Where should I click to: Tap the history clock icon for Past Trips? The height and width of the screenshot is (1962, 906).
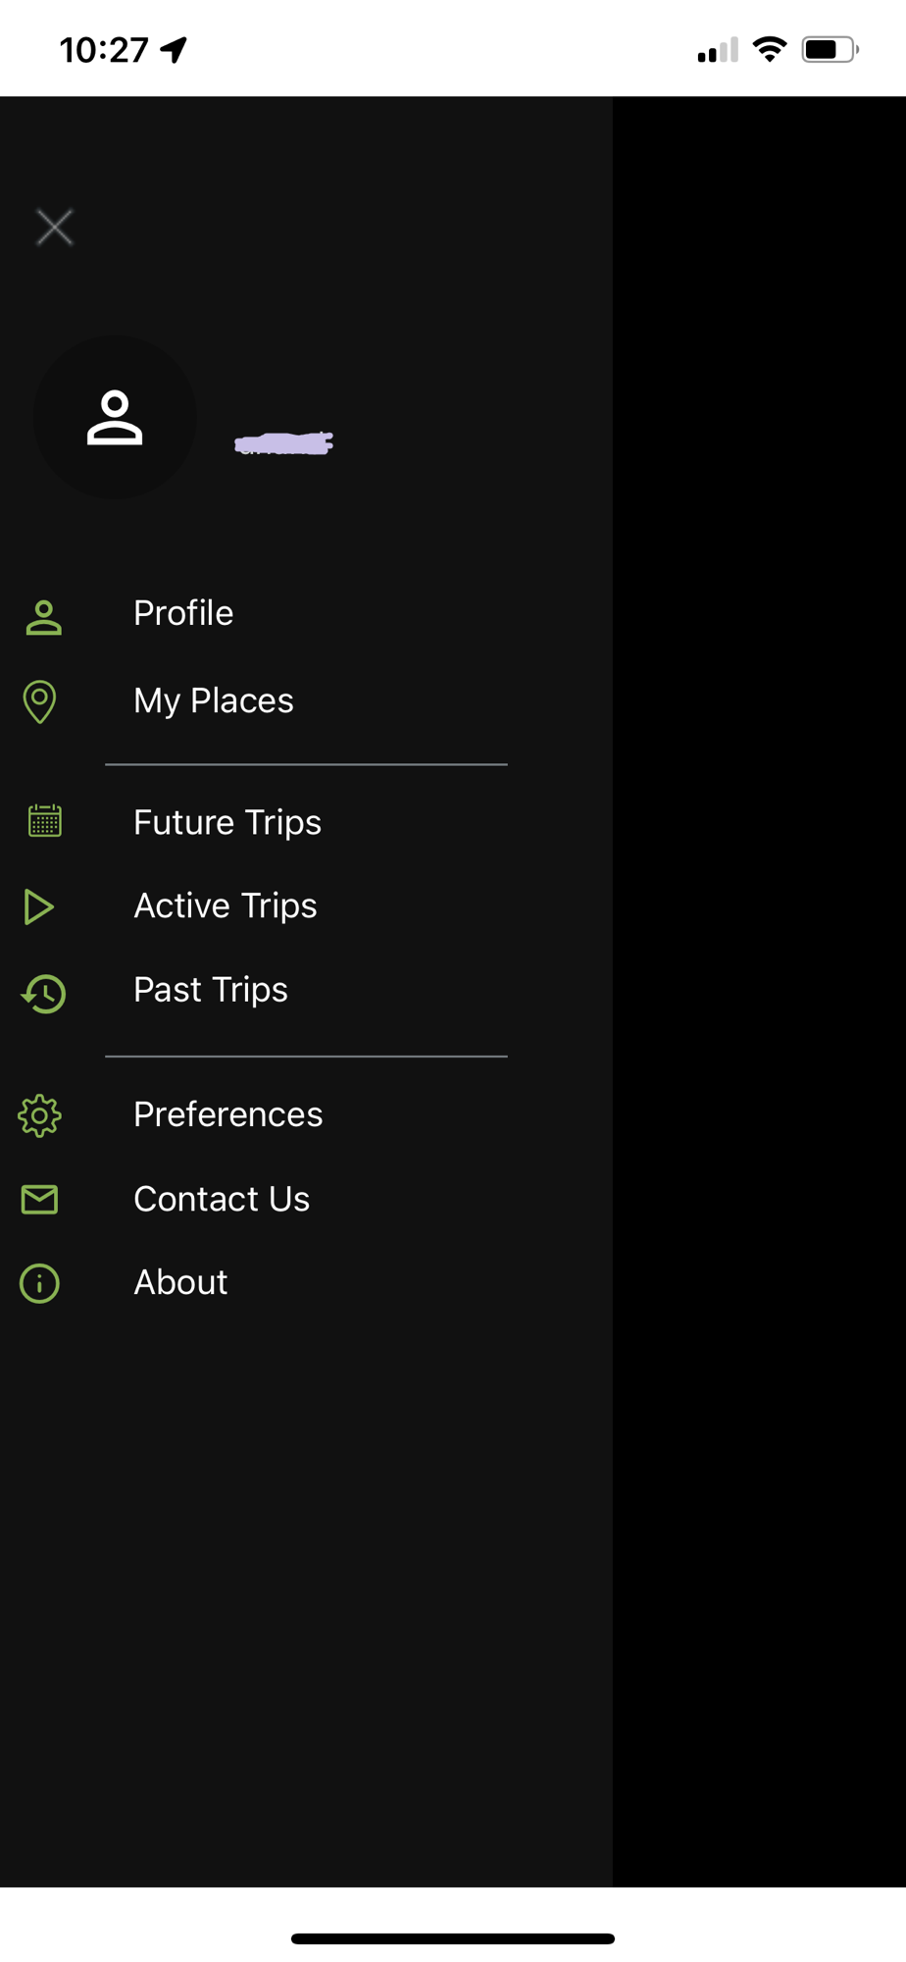click(x=44, y=993)
